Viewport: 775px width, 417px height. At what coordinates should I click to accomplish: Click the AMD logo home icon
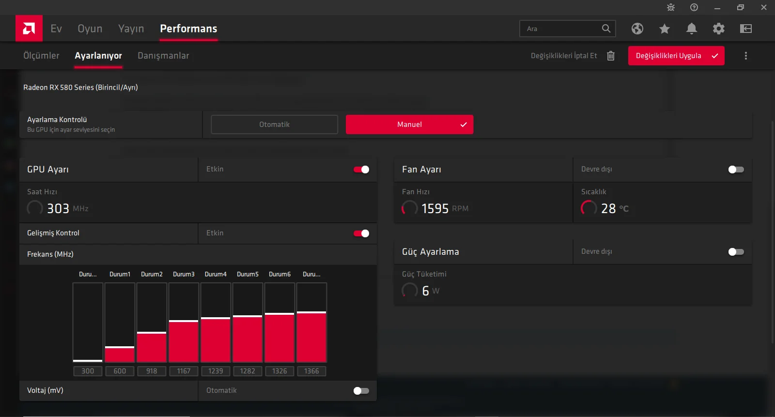click(29, 28)
